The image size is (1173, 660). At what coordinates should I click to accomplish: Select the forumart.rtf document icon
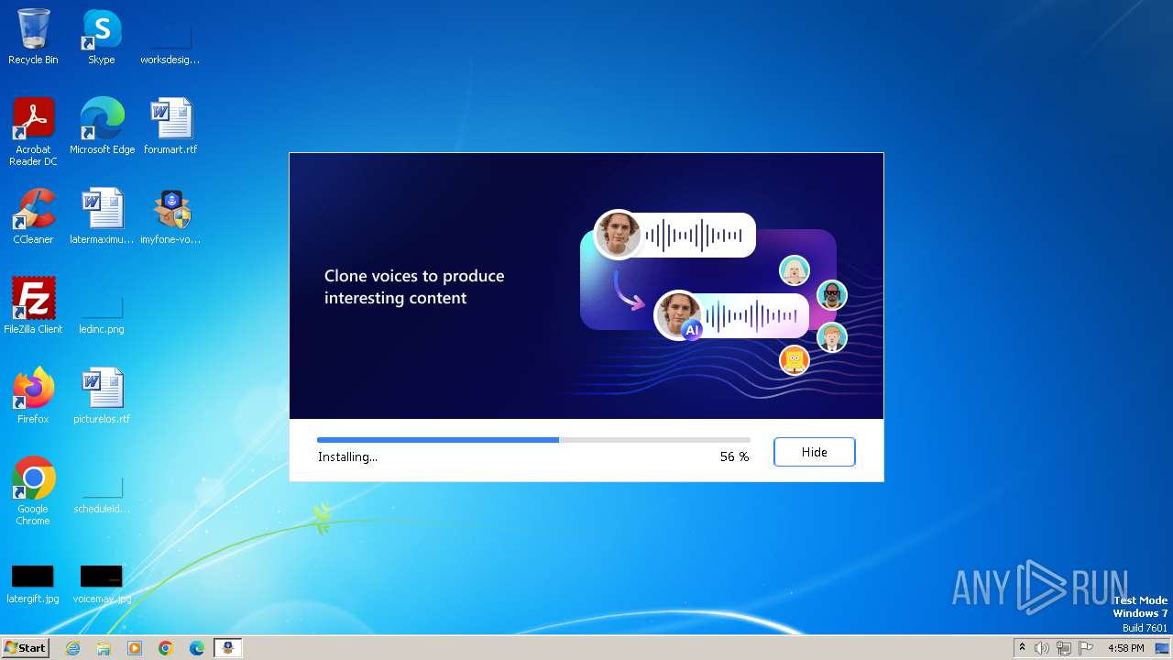pyautogui.click(x=170, y=126)
